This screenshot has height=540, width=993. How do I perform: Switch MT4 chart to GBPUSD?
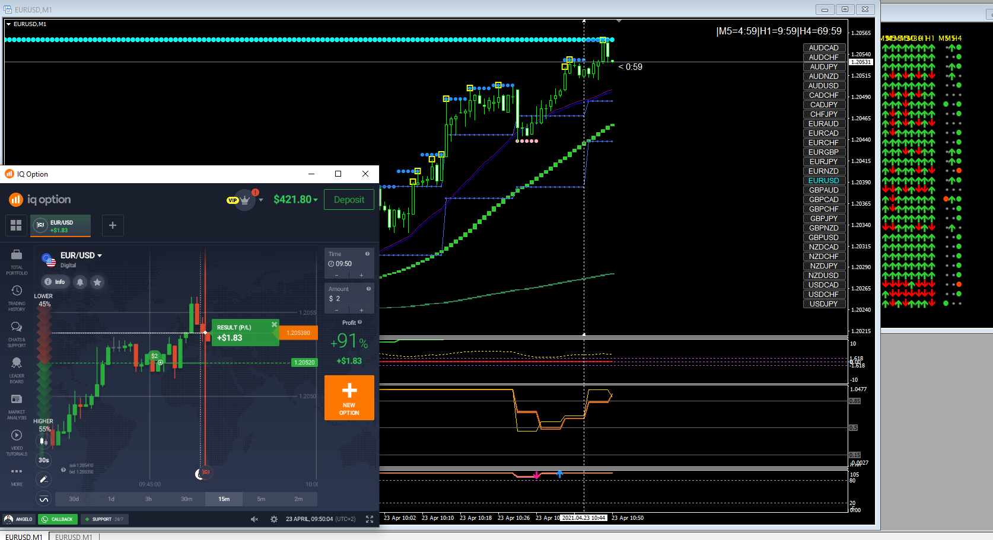tap(824, 238)
